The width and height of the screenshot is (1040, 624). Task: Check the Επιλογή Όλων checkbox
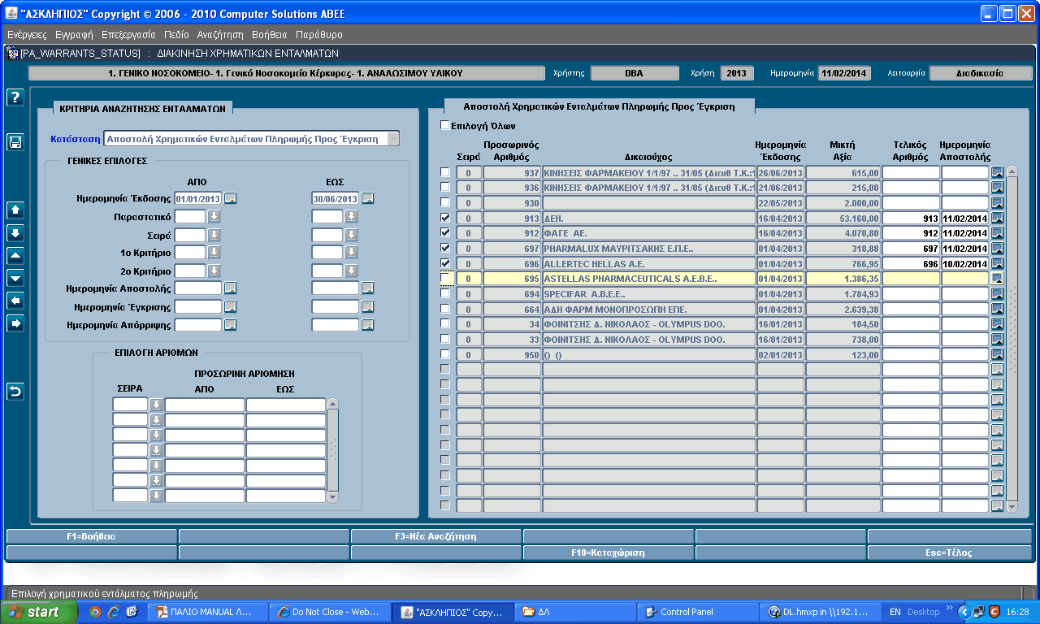(x=444, y=126)
